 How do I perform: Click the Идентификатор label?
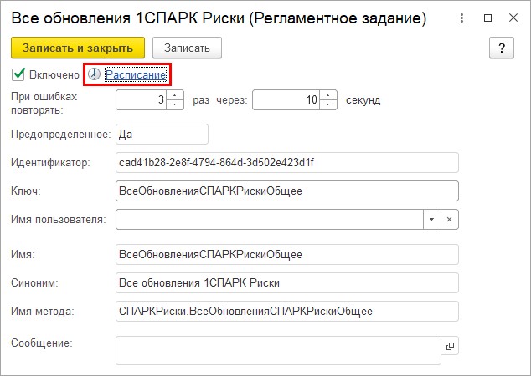point(50,162)
